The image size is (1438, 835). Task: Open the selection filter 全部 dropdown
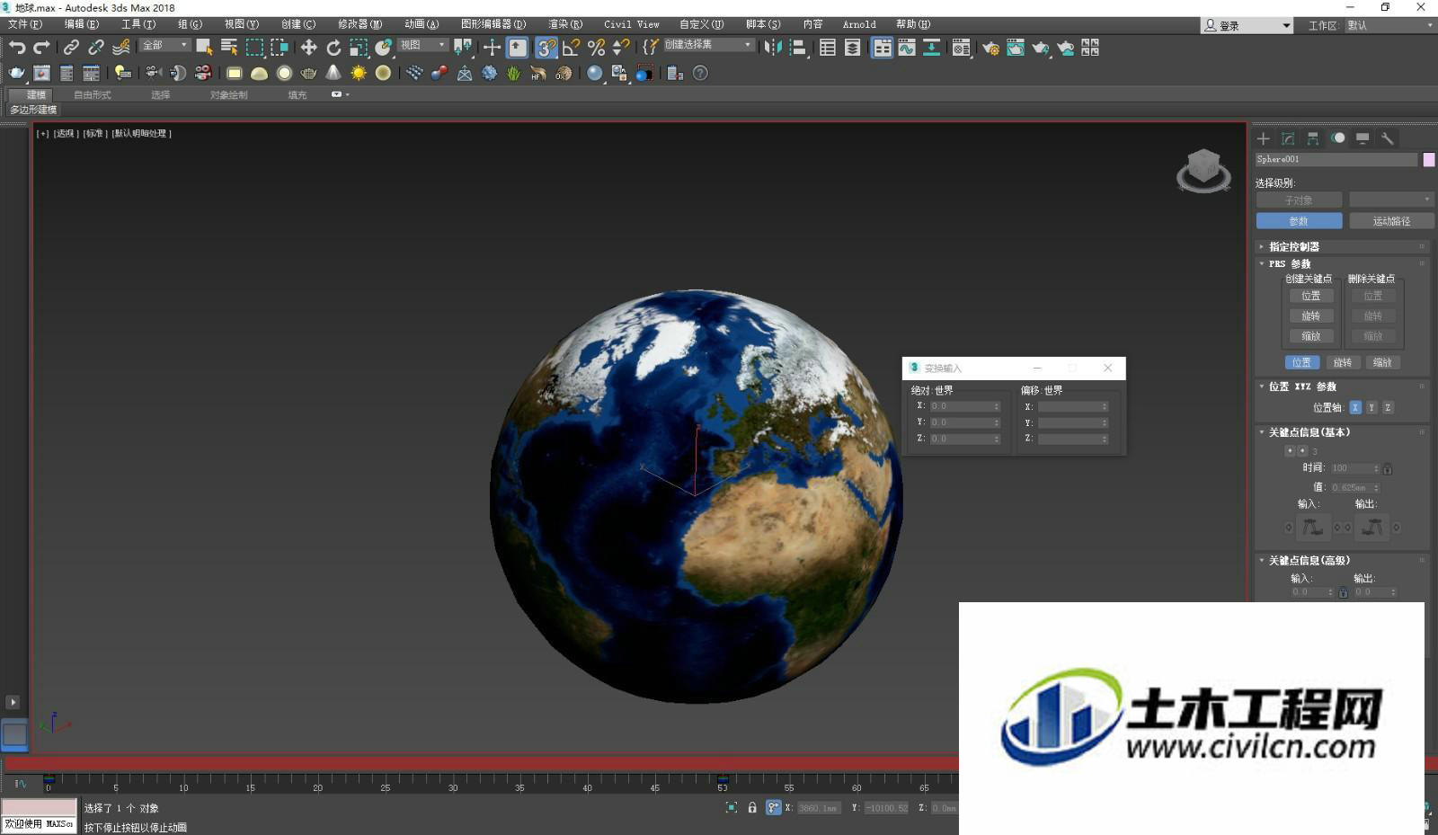coord(165,45)
